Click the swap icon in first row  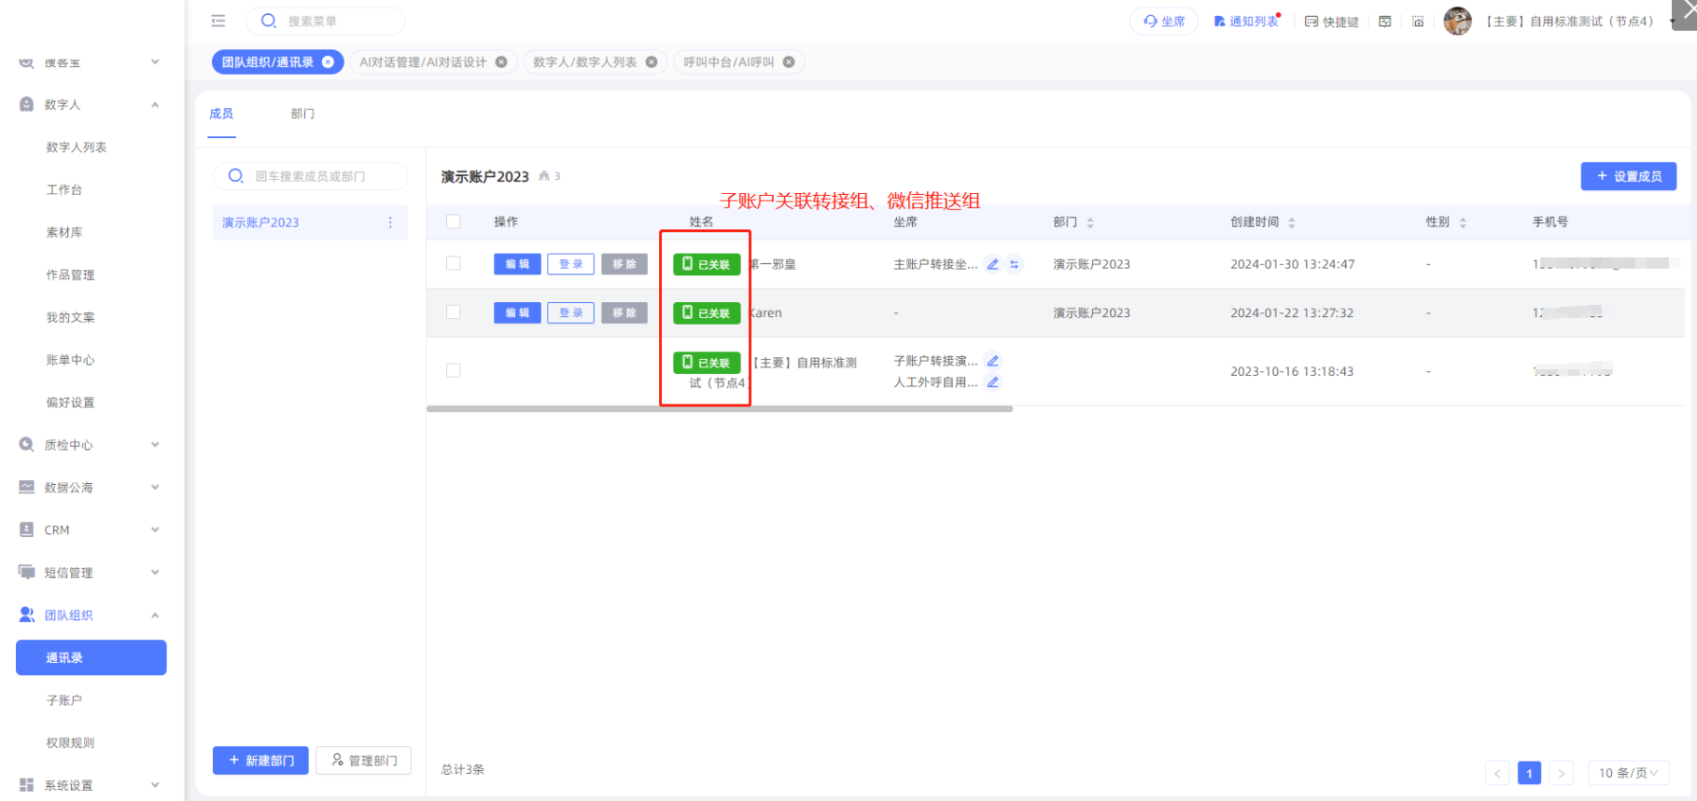pyautogui.click(x=1015, y=264)
